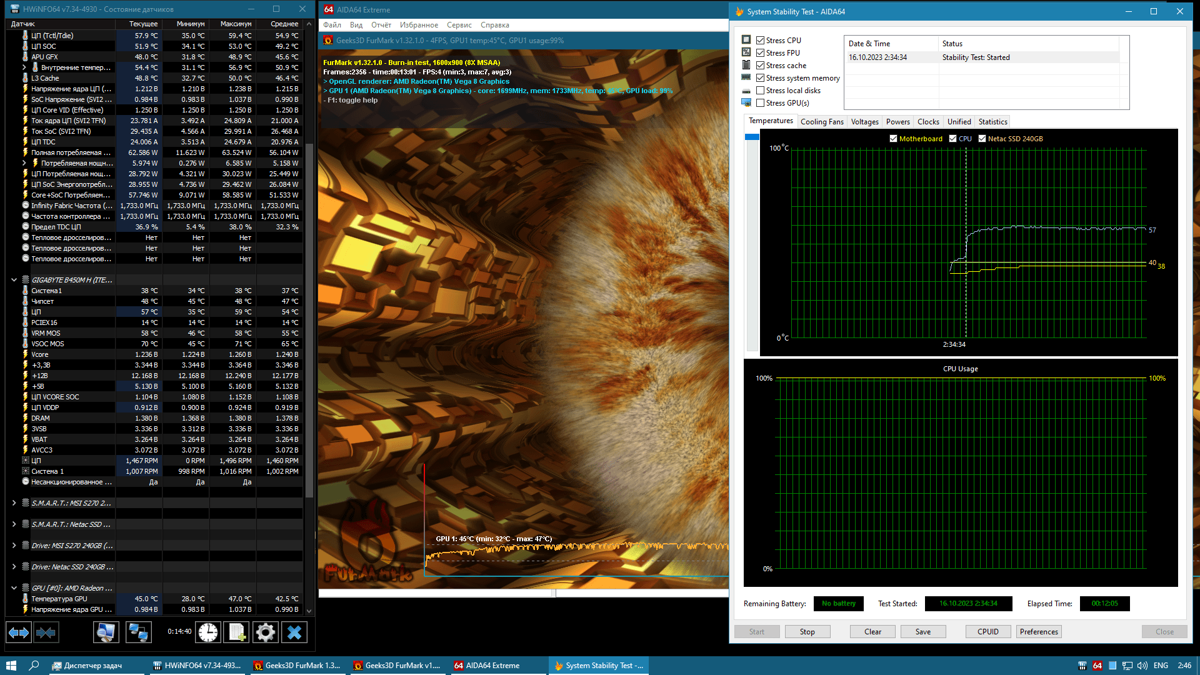Uncheck Stress system memory
The height and width of the screenshot is (675, 1200).
[761, 78]
